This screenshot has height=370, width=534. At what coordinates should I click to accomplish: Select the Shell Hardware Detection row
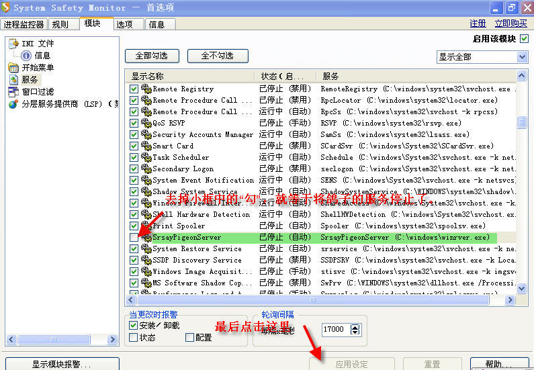tap(321, 214)
